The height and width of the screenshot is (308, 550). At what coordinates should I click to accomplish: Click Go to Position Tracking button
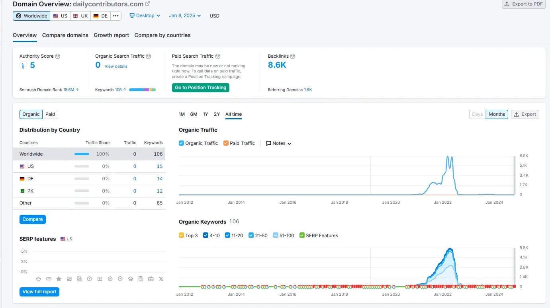[201, 88]
